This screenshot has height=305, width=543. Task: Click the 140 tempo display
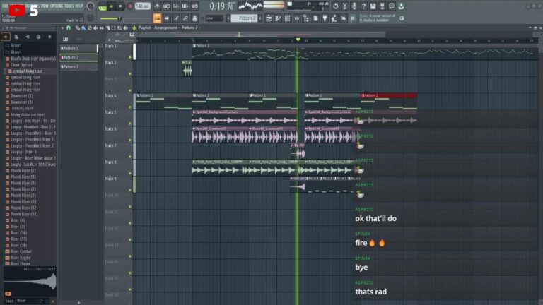pyautogui.click(x=142, y=6)
